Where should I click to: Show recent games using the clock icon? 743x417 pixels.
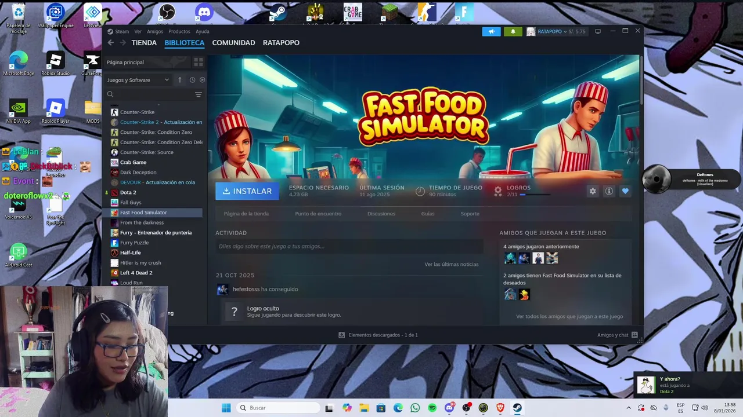click(x=192, y=80)
